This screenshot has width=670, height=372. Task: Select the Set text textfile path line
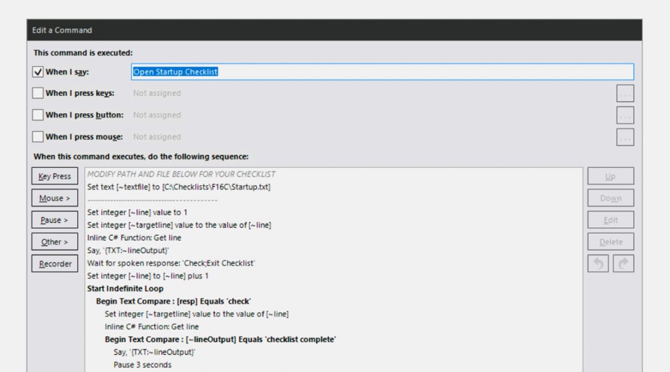coord(179,187)
